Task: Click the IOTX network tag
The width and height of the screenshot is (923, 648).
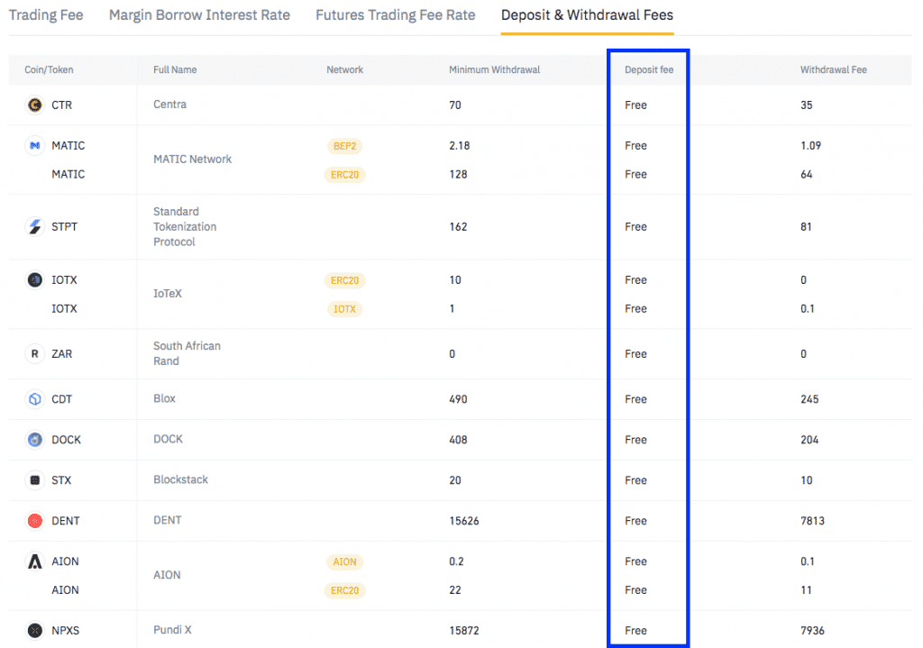Action: coord(344,309)
